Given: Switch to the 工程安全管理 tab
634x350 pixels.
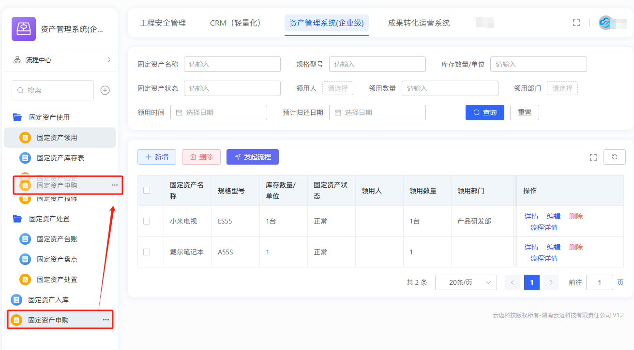Looking at the screenshot, I should tap(163, 23).
